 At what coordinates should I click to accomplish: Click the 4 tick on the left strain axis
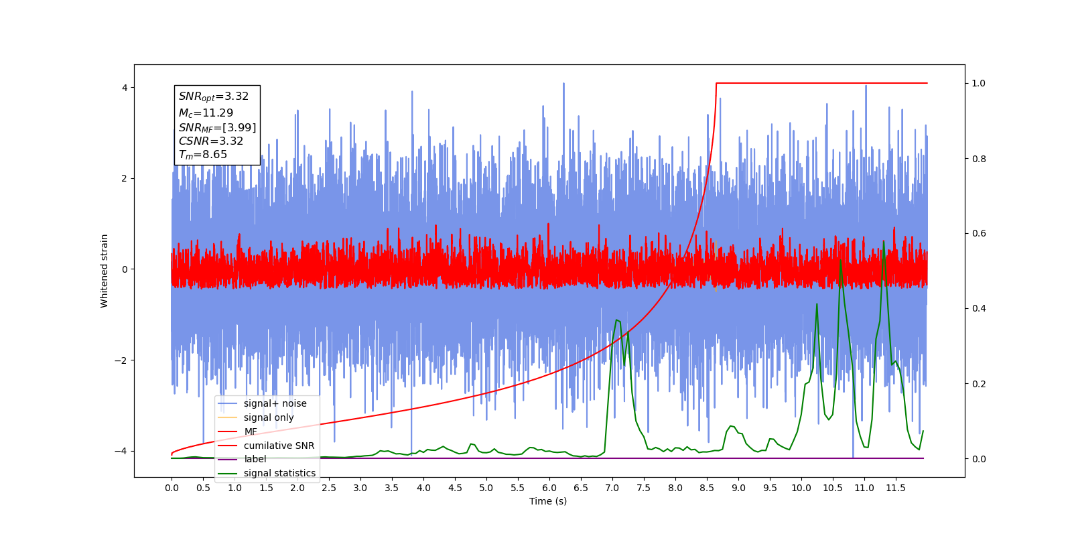tap(125, 88)
